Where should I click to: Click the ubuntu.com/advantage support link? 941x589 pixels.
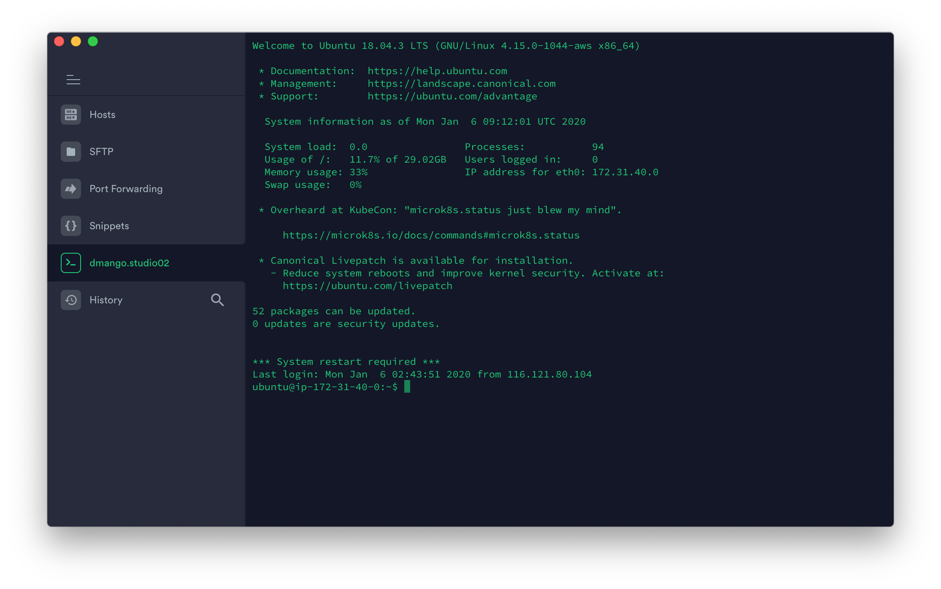point(452,96)
